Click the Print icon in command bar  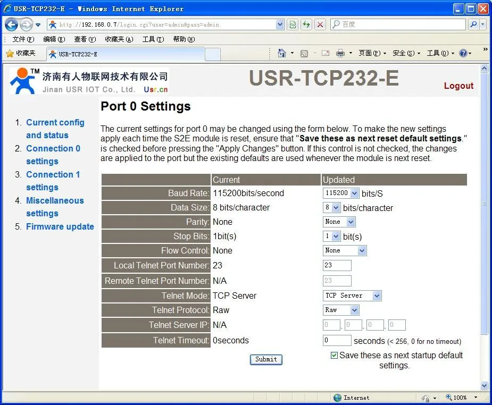coord(340,53)
